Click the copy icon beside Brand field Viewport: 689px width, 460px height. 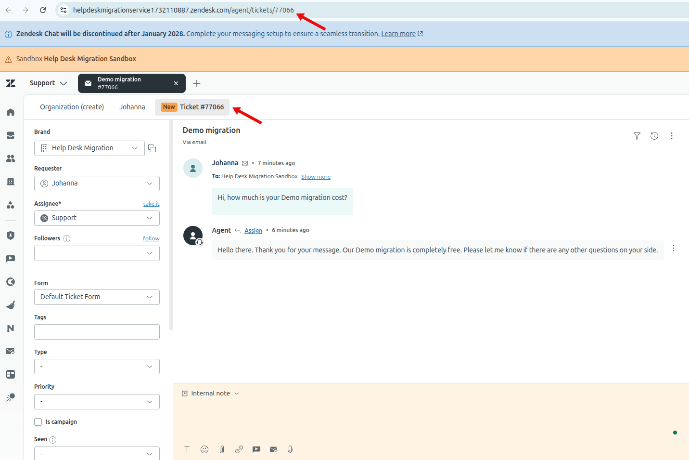point(152,148)
